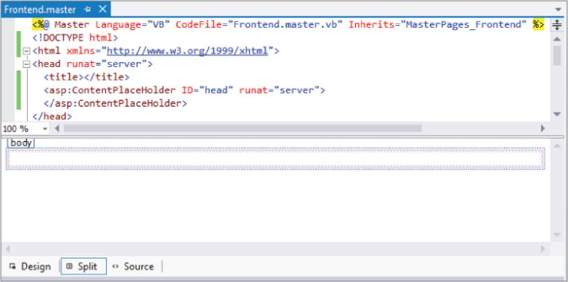Viewport: 568px width, 282px height.
Task: Click the closing </head> tag
Action: 52,116
